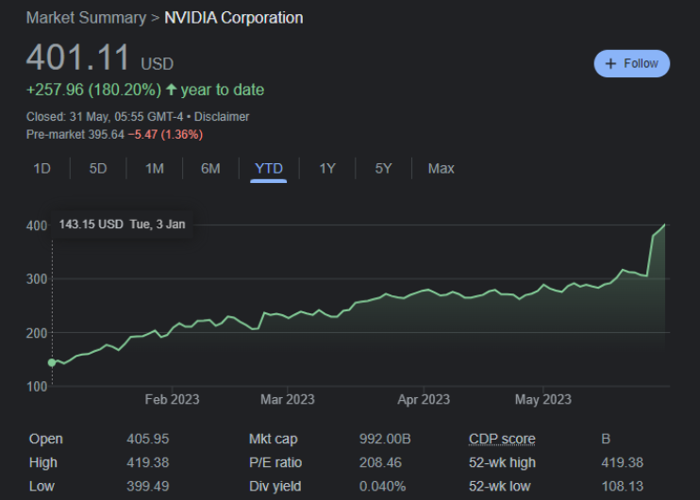Viewport: 700px width, 500px height.
Task: Click the Low value 399.49
Action: (148, 486)
